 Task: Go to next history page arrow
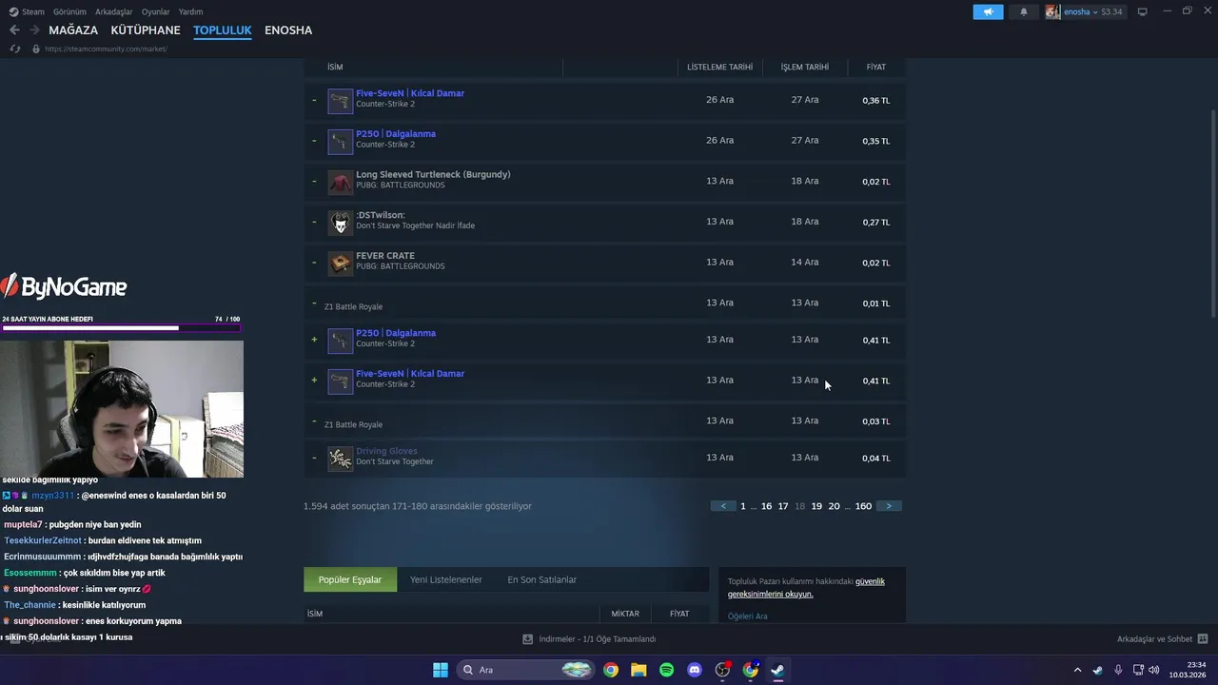point(889,506)
